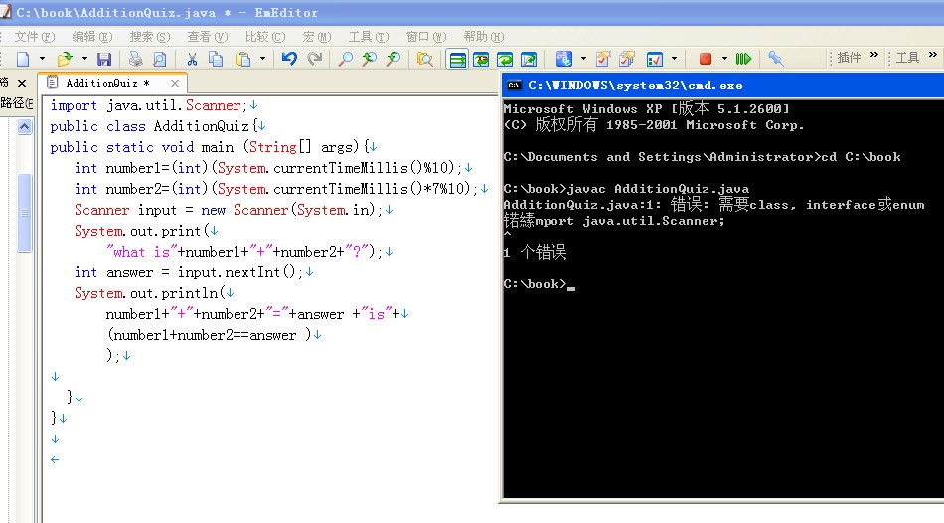The image size is (944, 523).
Task: Click the 'import java.util.Scanner;' code line
Action: point(149,105)
